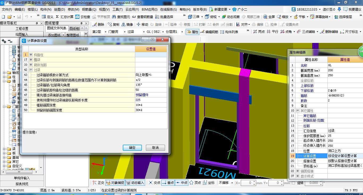Select the 移动 move tool
Image resolution: width=363 pixels, height=195 pixels.
[142, 24]
